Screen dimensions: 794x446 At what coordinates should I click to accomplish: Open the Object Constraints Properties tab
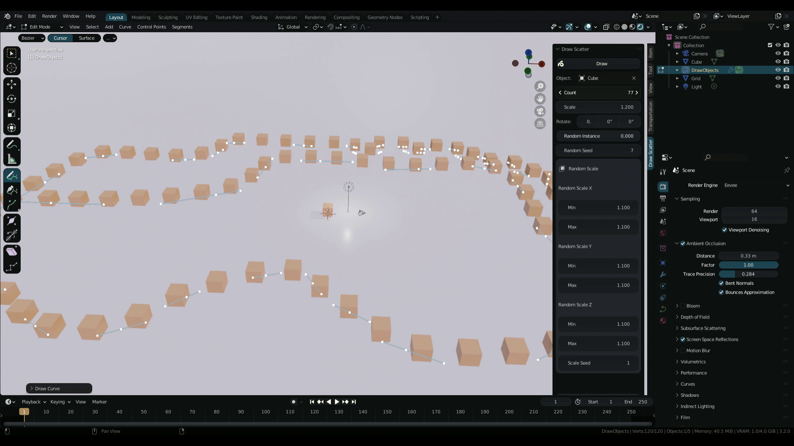(663, 298)
